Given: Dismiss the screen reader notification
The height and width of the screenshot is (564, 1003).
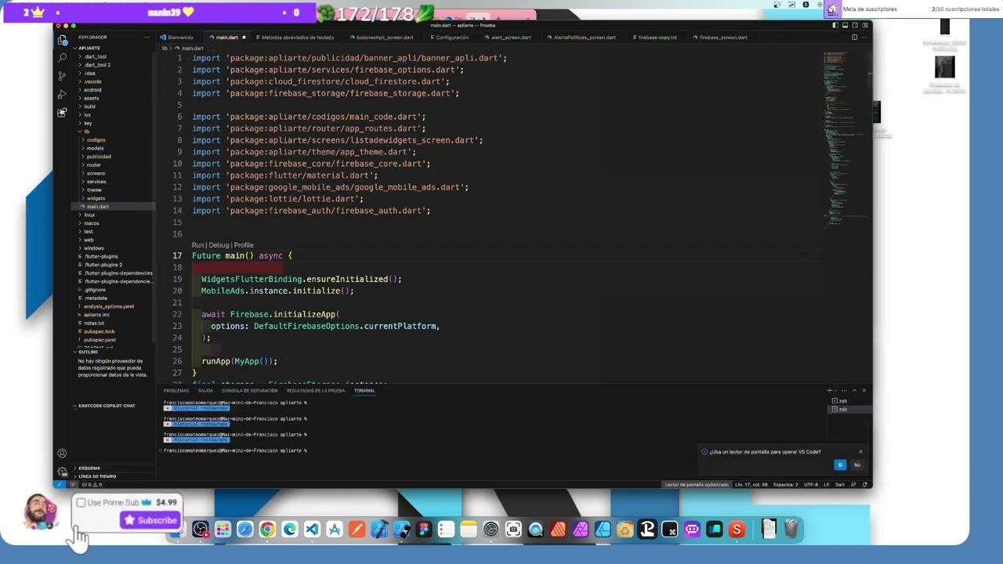Looking at the screenshot, I should click(860, 451).
